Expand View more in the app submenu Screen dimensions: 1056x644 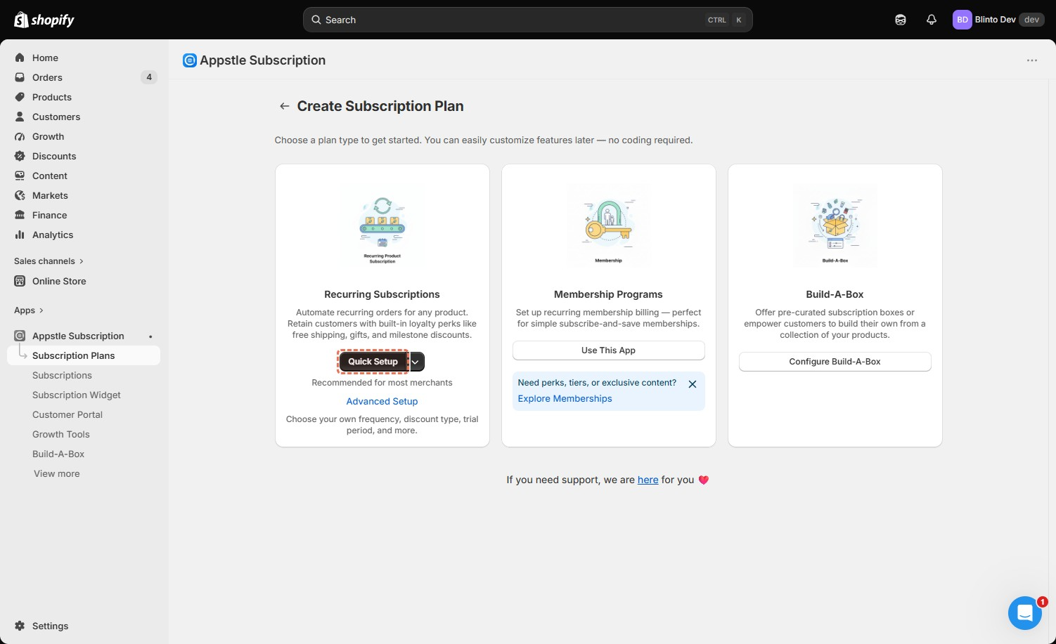(57, 474)
